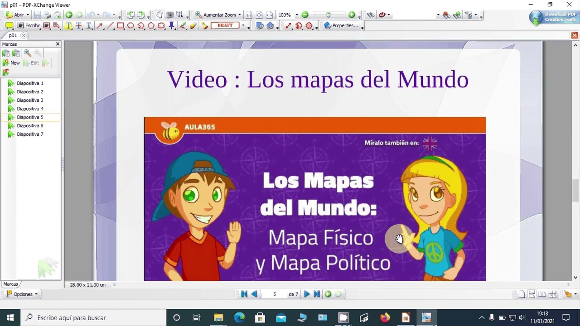The width and height of the screenshot is (580, 326).
Task: Select the Strikeout text tool
Action: (x=78, y=26)
